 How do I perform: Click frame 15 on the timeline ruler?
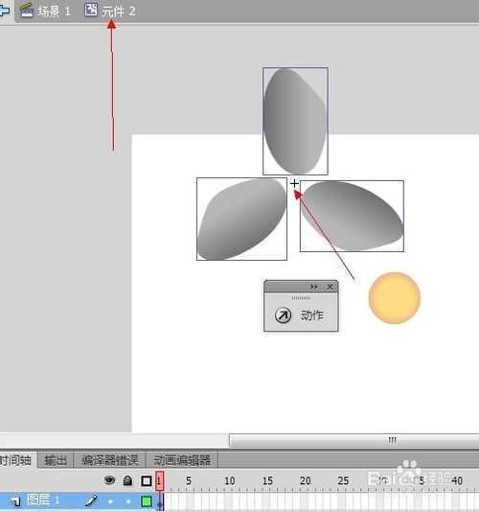pos(267,480)
